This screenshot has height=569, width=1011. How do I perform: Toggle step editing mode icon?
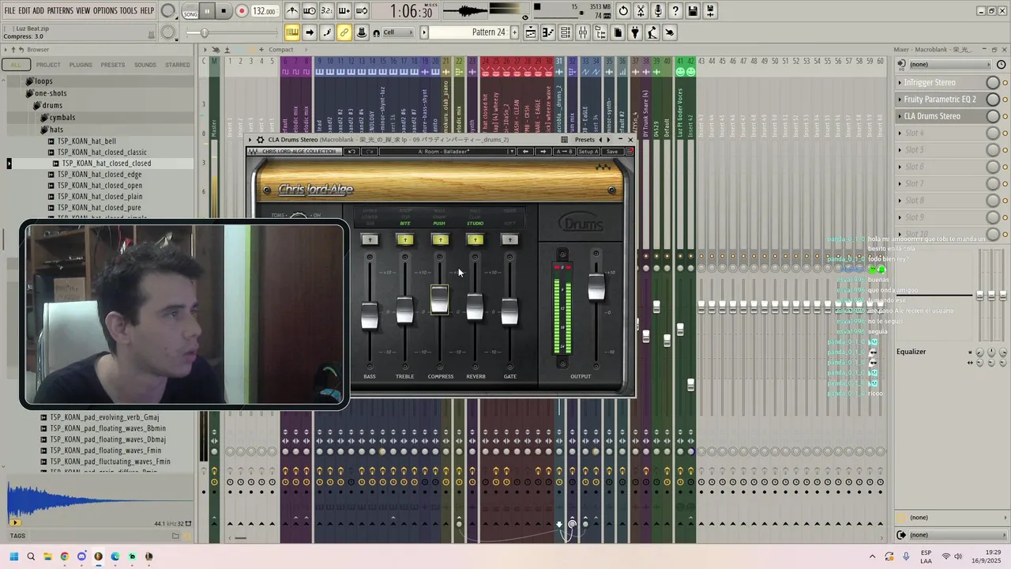327,32
